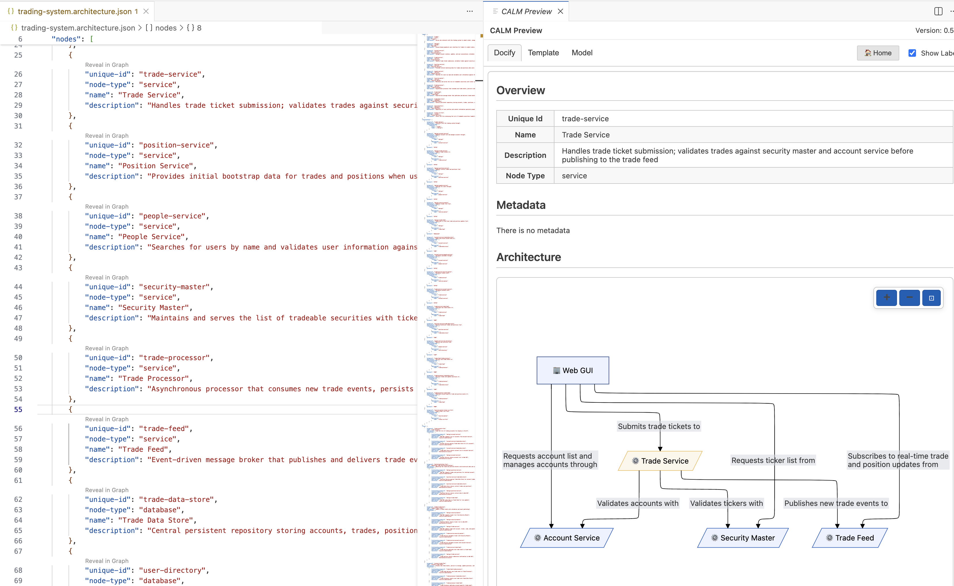Select the Trade Service node in graph

(660, 461)
